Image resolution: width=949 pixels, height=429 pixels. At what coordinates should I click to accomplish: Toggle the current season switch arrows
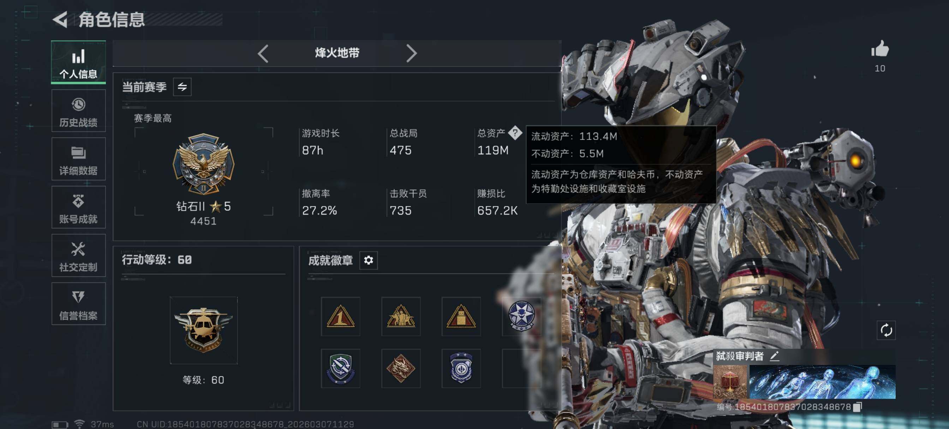(183, 87)
